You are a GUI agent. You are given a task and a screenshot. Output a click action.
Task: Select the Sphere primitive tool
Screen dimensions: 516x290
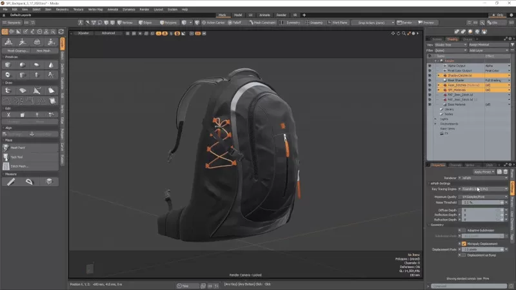pyautogui.click(x=23, y=65)
